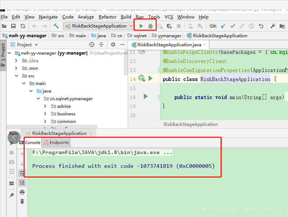Open the Refactor menu
Image resolution: width=288 pixels, height=217 pixels.
click(107, 17)
